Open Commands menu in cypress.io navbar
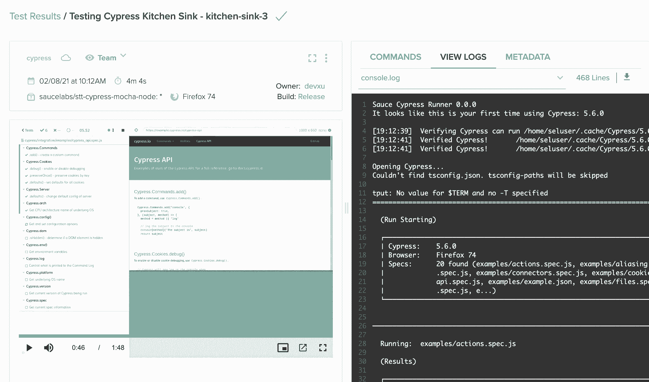Screen dimensions: 649x382 pyautogui.click(x=165, y=141)
